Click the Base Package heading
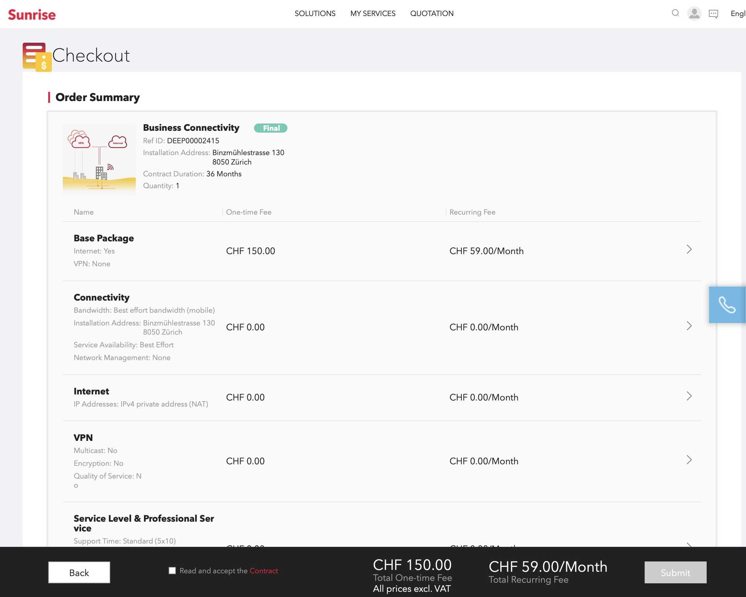746x597 pixels. pos(104,238)
